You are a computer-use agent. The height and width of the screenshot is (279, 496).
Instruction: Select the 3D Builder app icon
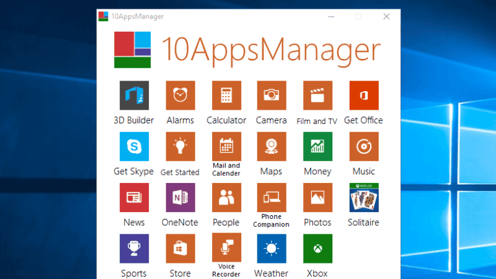[134, 95]
